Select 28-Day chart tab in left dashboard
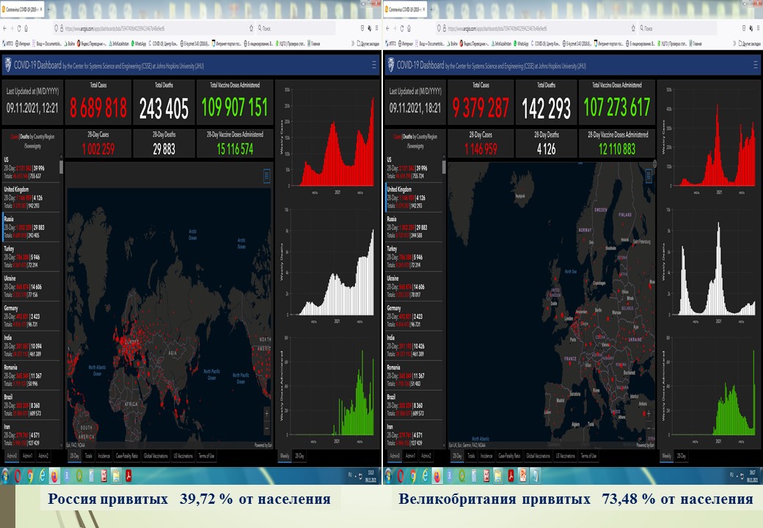This screenshot has width=763, height=528. [300, 456]
